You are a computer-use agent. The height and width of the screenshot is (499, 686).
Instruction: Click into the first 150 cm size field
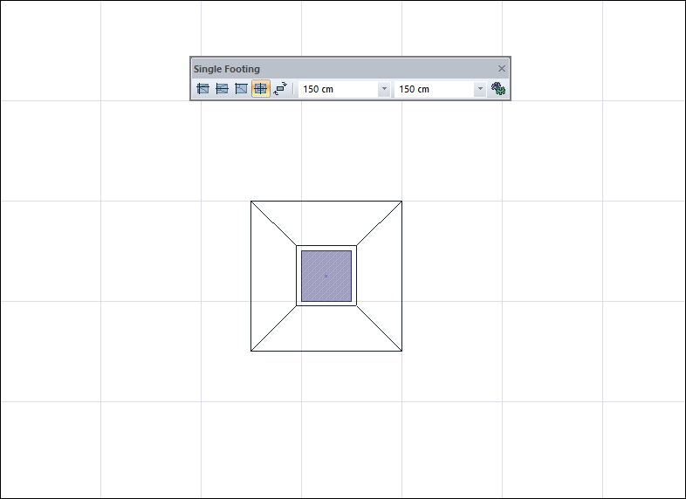(x=337, y=89)
